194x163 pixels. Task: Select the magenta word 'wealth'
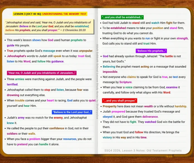tap(149, 107)
